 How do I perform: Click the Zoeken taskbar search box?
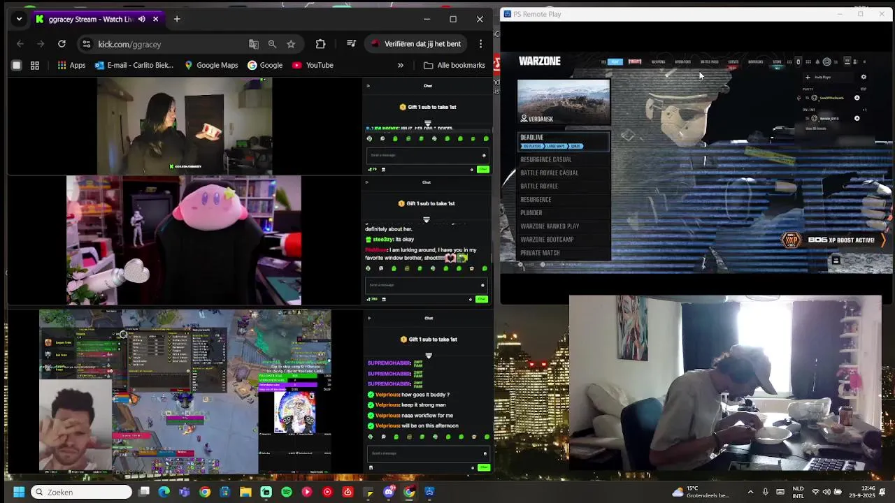pos(82,492)
